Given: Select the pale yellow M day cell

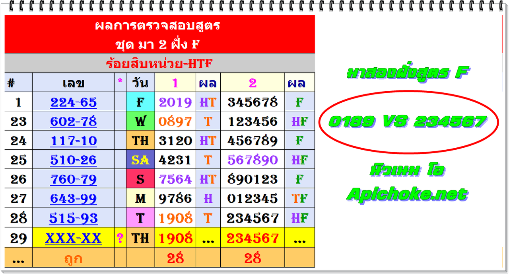Looking at the screenshot, I should click(140, 198).
